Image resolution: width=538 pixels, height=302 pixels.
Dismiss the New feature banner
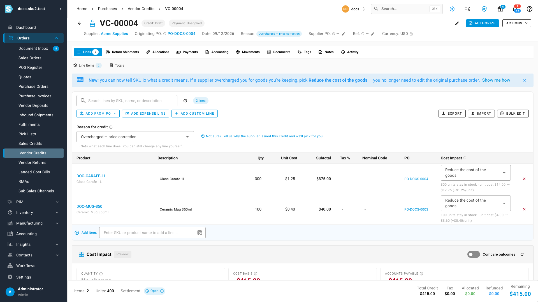(x=525, y=80)
